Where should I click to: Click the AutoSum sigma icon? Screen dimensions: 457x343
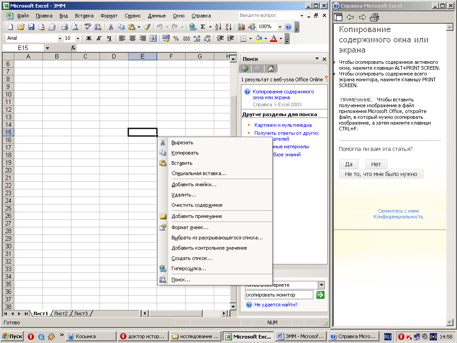[x=203, y=27]
